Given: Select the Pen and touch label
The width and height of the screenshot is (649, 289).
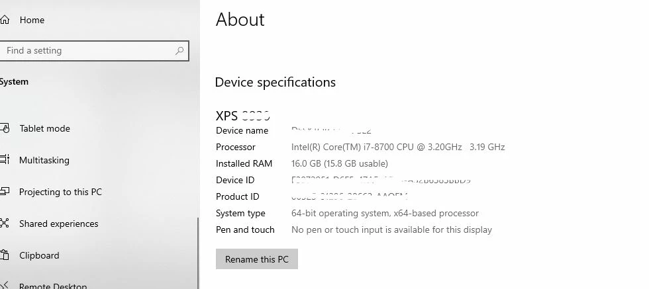Looking at the screenshot, I should pyautogui.click(x=245, y=230).
